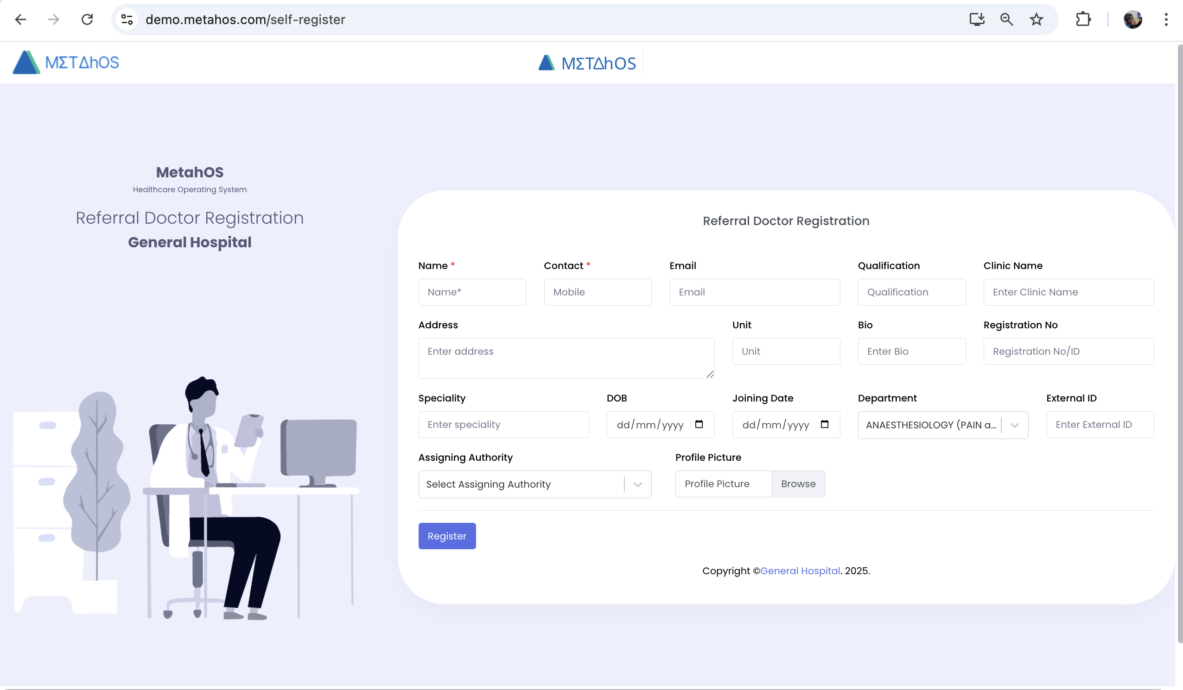Open Joining Date calendar picker icon
Screen dimensions: 1183x690
(x=824, y=424)
